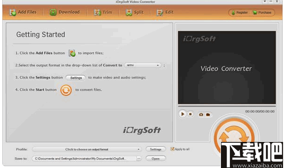The height and width of the screenshot is (168, 284).
Task: Browse for output folder with ellipsis button
Action: pos(139,158)
